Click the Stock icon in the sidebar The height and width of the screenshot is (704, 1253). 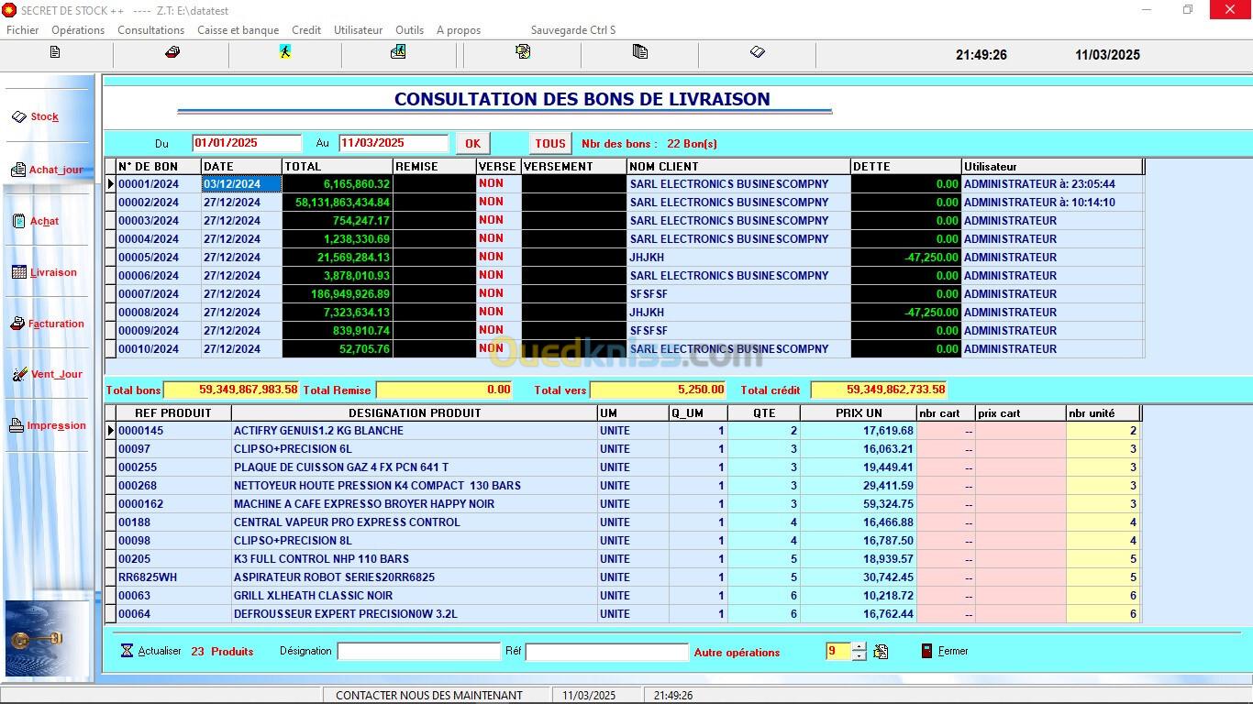click(x=19, y=117)
